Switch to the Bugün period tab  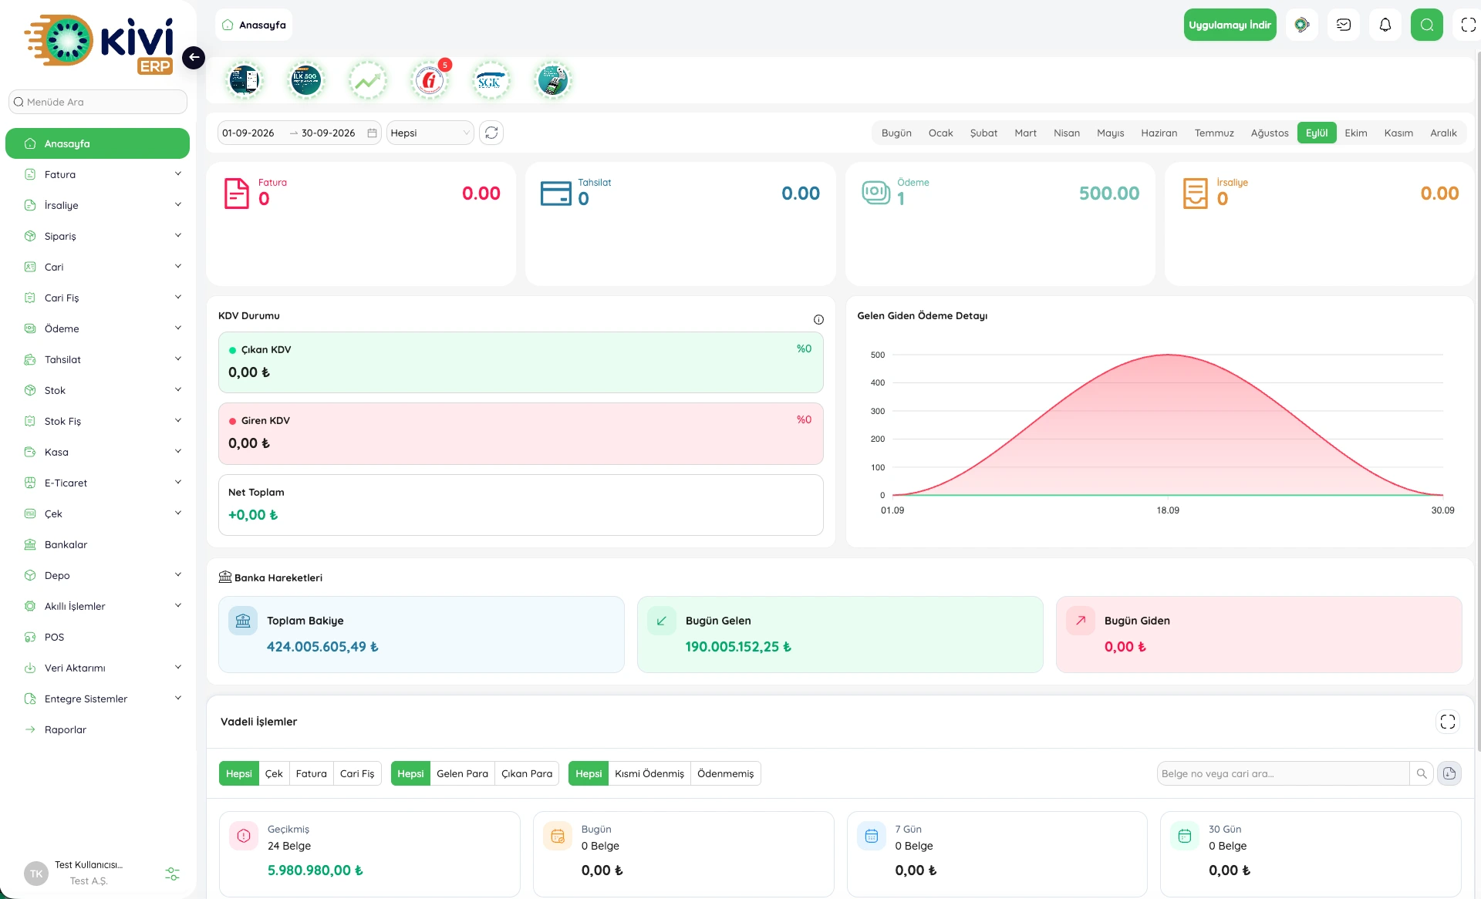(896, 133)
